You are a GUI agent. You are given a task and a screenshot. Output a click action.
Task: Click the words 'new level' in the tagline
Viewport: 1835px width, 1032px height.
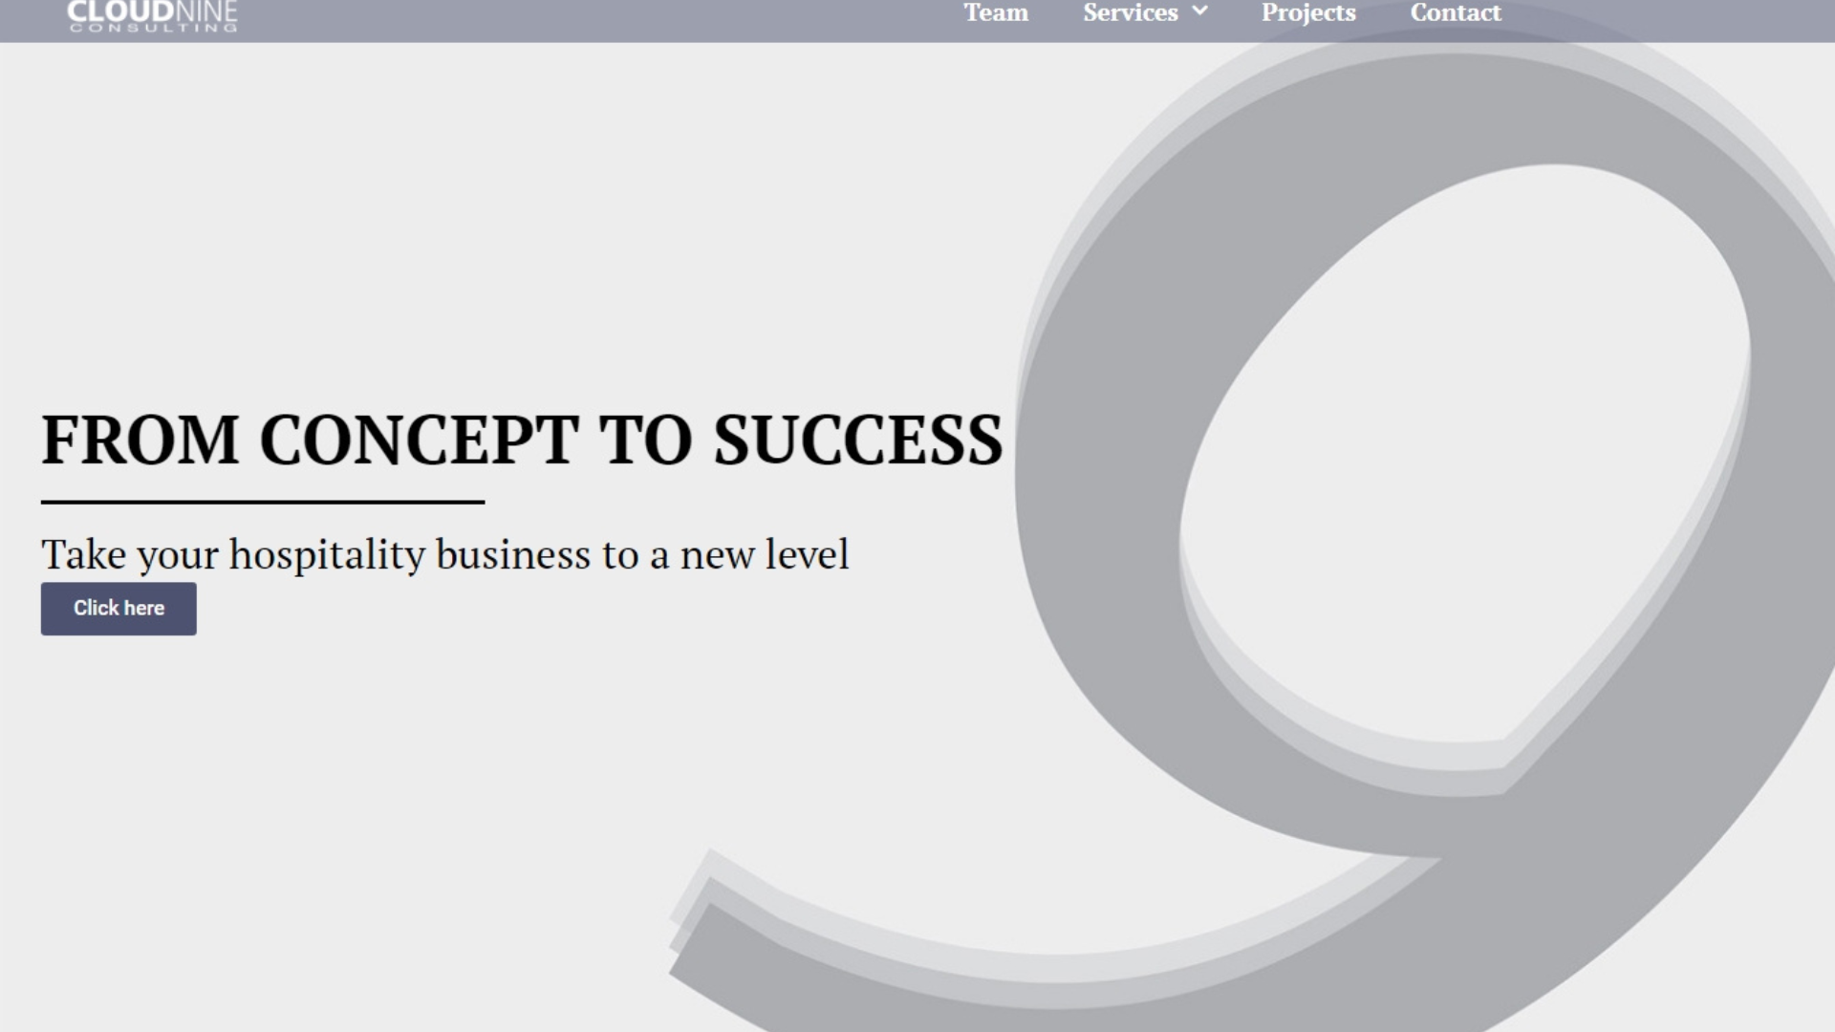click(765, 555)
